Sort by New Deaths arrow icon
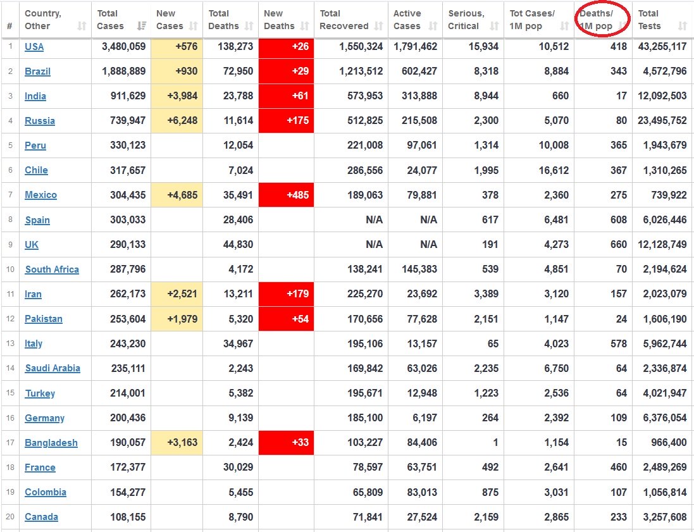Screen dimensions: 694x532 pyautogui.click(x=304, y=26)
